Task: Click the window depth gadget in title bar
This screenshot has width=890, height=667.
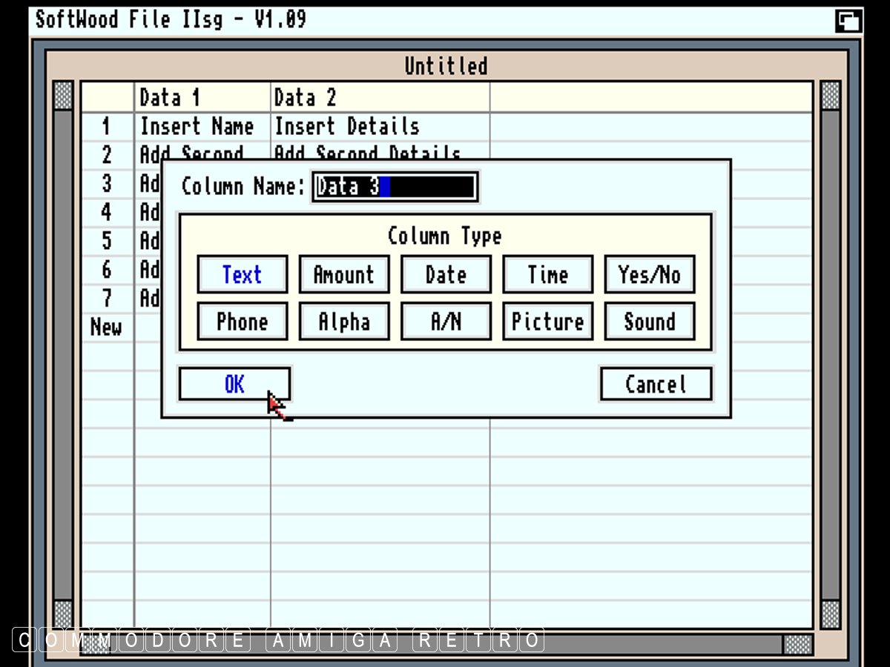Action: tap(848, 20)
